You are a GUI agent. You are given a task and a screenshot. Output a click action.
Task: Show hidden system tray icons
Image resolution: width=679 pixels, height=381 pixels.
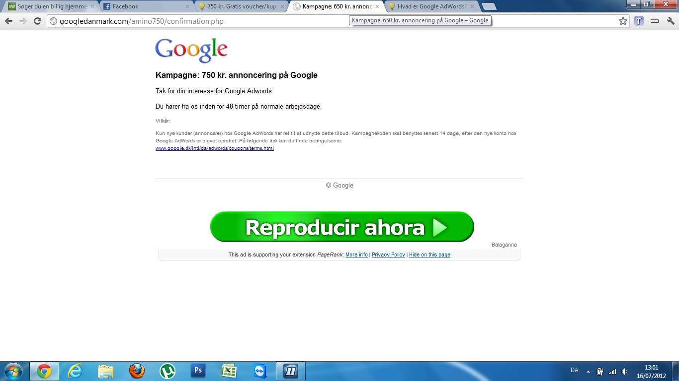(x=588, y=371)
